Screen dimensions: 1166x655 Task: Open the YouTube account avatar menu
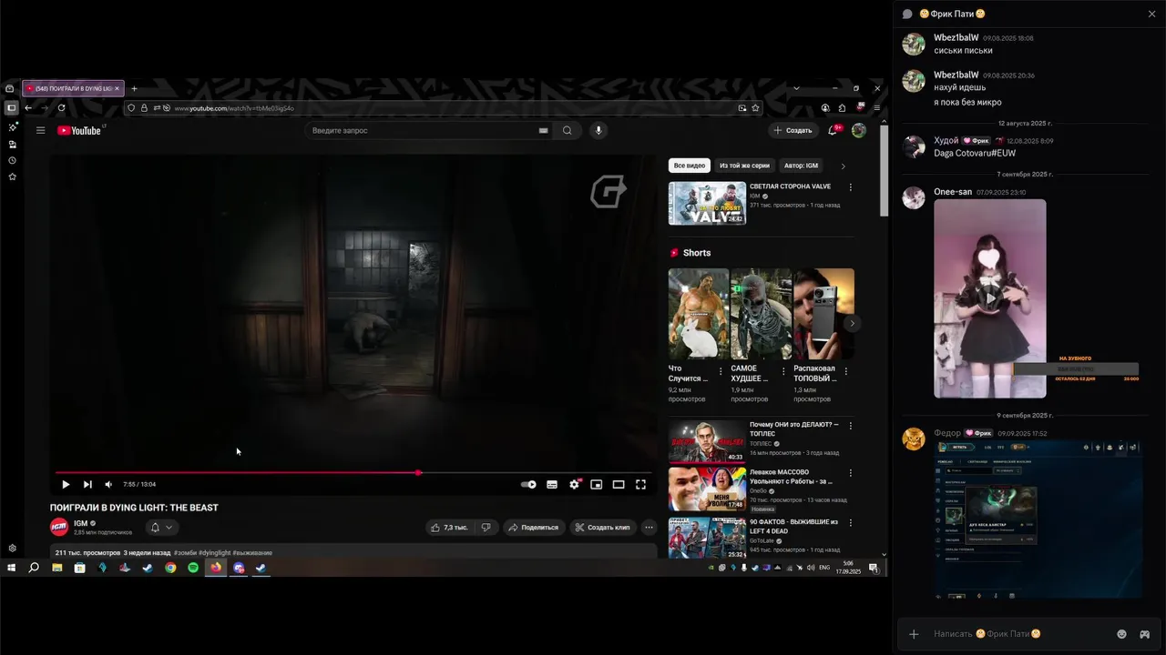pos(859,130)
